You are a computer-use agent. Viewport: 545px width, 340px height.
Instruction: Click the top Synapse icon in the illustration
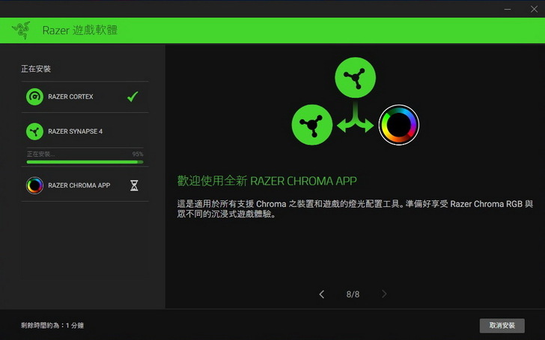point(355,78)
